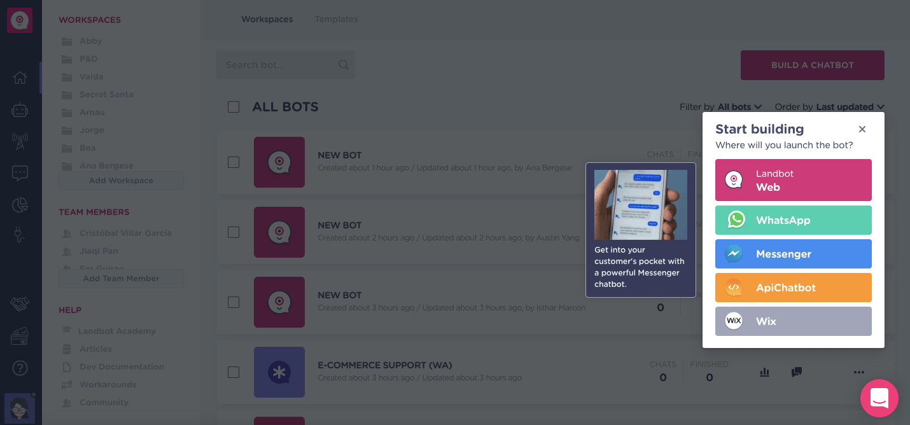Open metrics chat icon for E-COMMERCE SUPPORT bot
Screen dimensions: 910x425
point(796,372)
